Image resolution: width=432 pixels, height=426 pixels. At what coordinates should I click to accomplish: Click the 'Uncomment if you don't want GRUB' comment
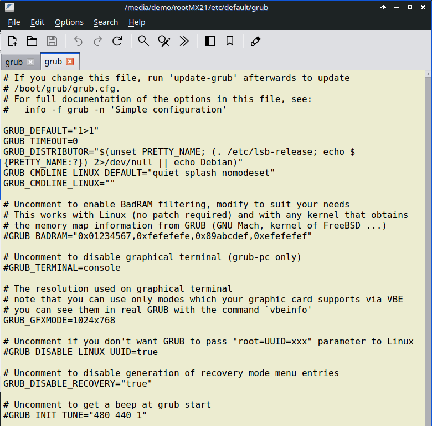point(208,342)
